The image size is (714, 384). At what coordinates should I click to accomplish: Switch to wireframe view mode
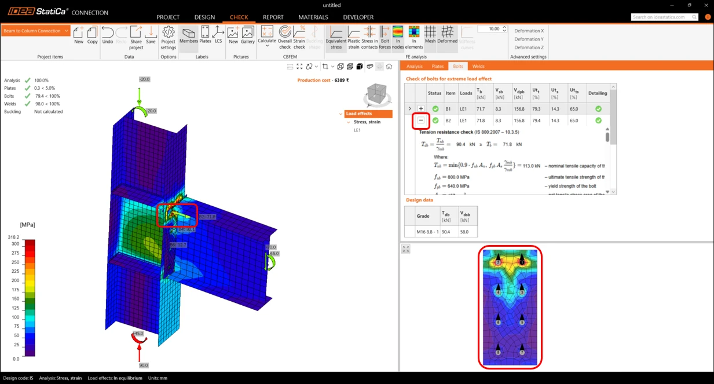pos(340,67)
